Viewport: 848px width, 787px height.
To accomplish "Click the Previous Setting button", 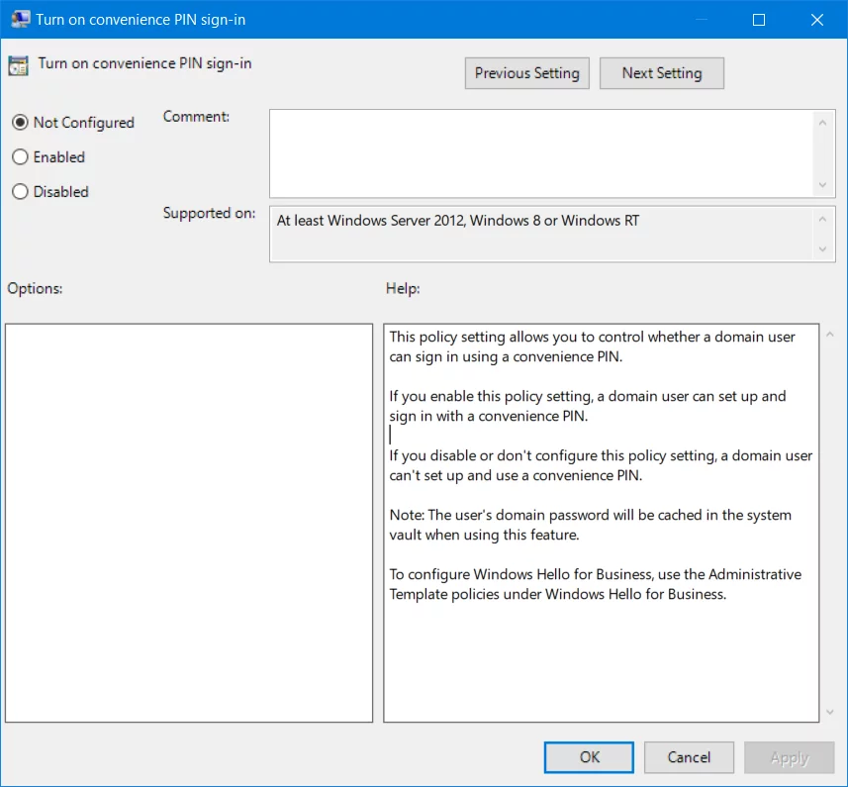I will click(526, 73).
